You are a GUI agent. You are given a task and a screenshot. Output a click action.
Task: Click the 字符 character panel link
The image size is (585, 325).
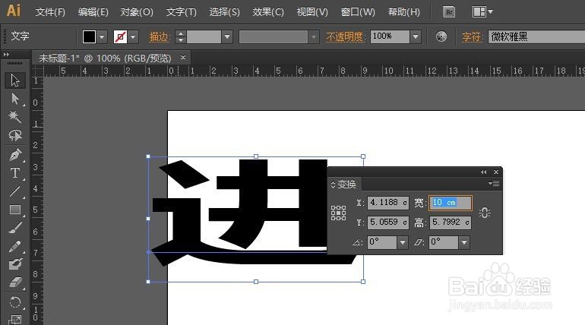pos(473,37)
